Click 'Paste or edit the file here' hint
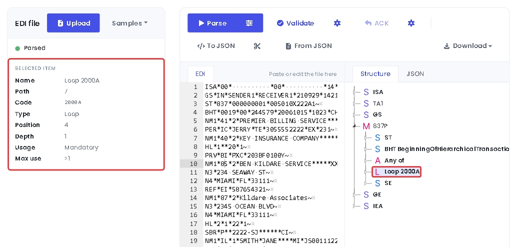The width and height of the screenshot is (517, 247). 302,74
